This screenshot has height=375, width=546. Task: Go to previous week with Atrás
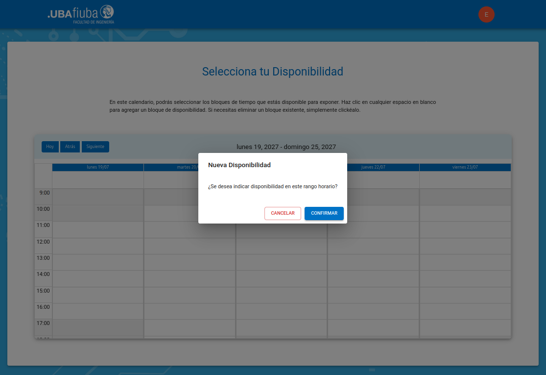coord(70,147)
